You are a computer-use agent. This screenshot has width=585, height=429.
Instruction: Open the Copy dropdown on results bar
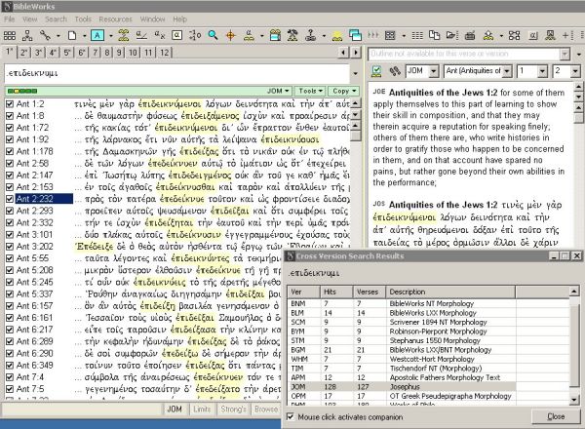pyautogui.click(x=344, y=91)
